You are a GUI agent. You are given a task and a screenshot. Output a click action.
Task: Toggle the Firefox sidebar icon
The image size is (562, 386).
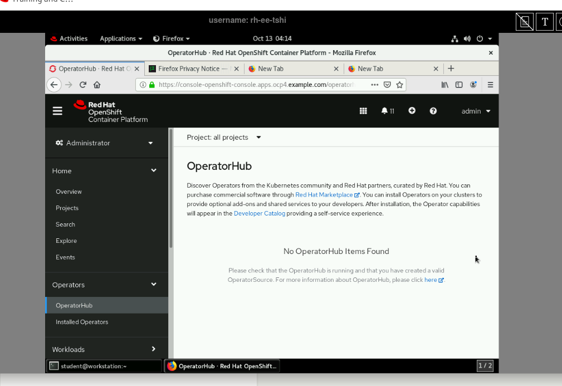459,85
